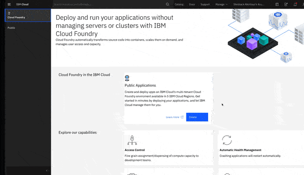Click the Automatic Health Management title
This screenshot has height=175, width=304.
tap(240, 150)
